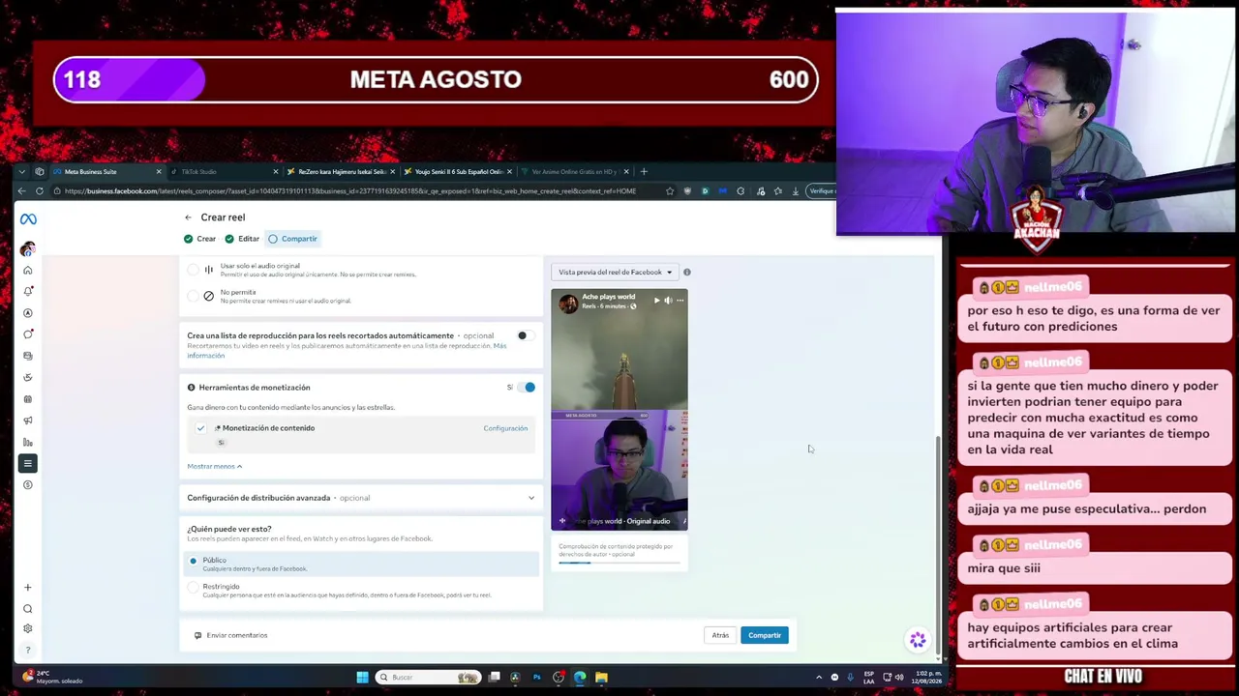Click the purple assistant icon at bottom right
Viewport: 1239px width, 696px height.
point(918,640)
